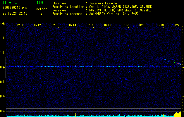Click the gray vertical range bar by 0.9
The width and height of the screenshot is (184, 117).
[x=6, y=68]
